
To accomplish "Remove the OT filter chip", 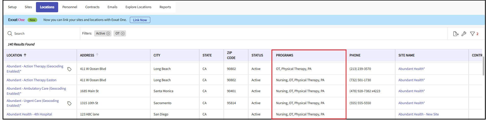I will click(x=123, y=33).
